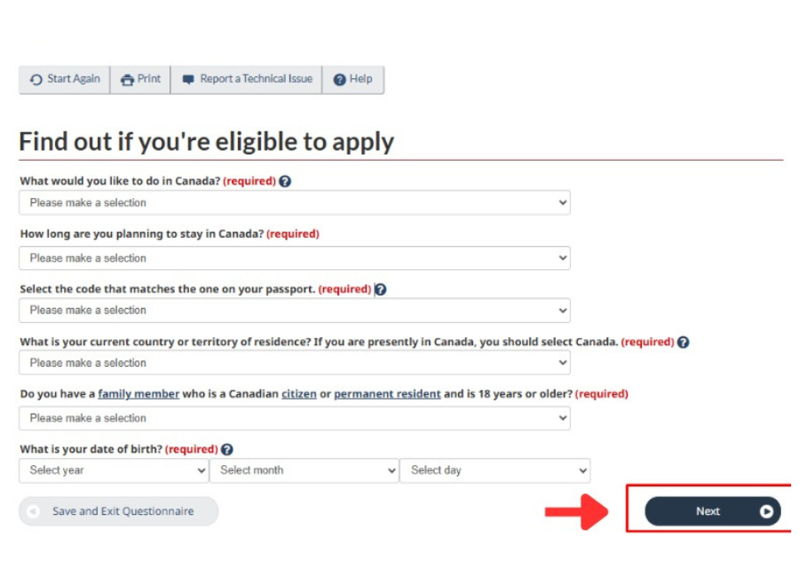Click help icon beside Canada purpose question

pyautogui.click(x=285, y=181)
